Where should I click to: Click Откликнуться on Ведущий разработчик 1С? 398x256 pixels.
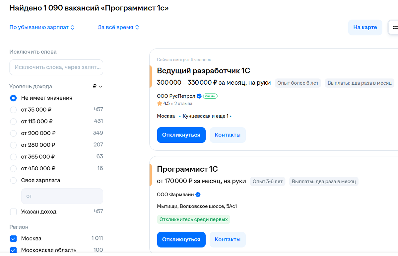point(181,135)
